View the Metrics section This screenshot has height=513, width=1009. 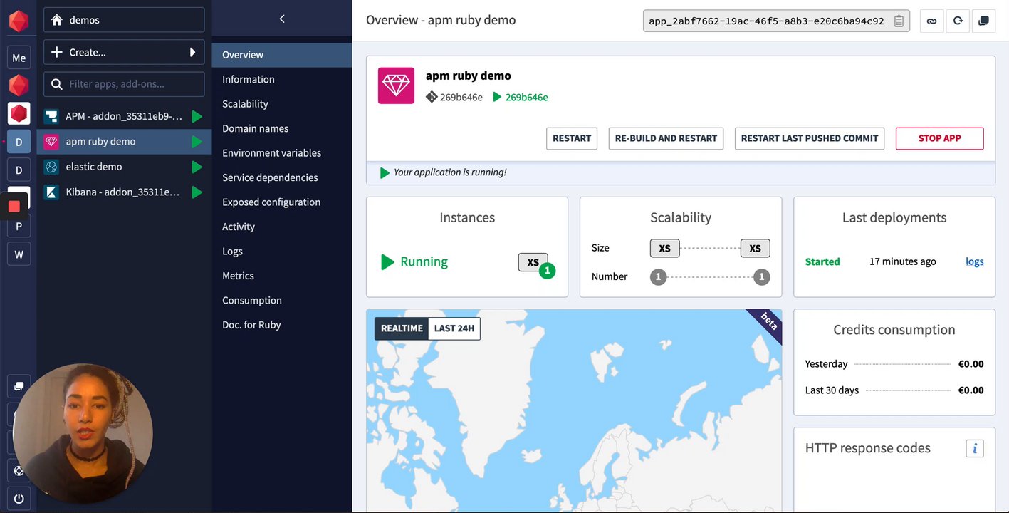pos(282,276)
